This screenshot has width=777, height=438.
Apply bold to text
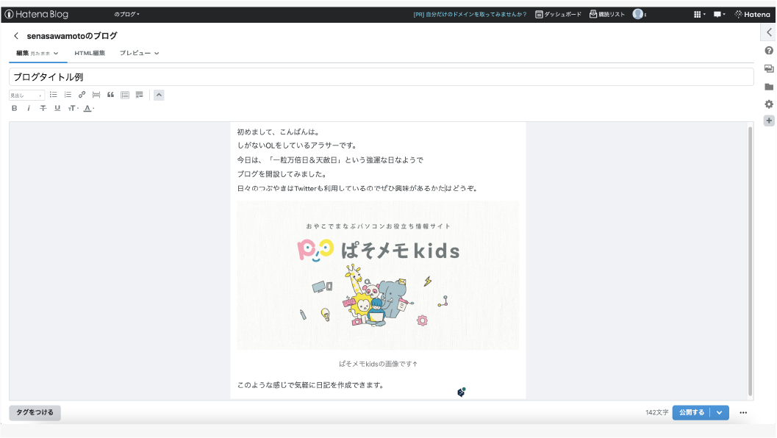(x=15, y=108)
